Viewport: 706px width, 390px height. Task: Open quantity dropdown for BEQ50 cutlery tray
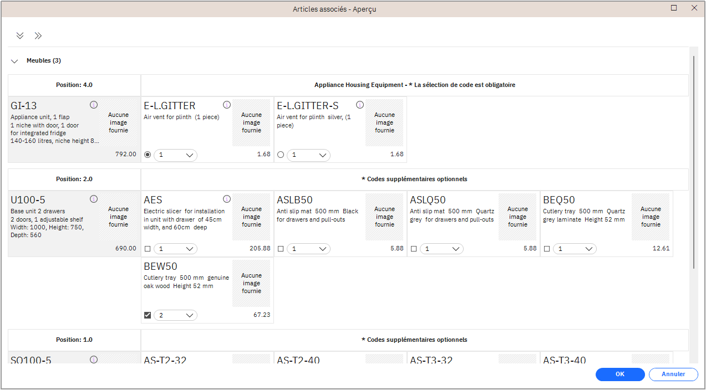(575, 249)
